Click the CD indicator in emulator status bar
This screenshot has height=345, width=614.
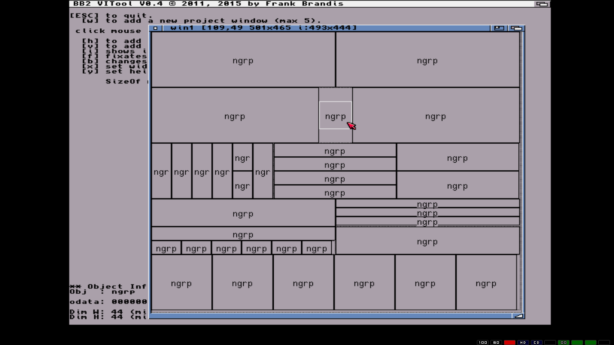pos(536,342)
